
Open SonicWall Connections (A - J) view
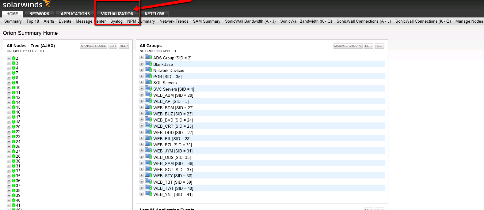coord(364,21)
